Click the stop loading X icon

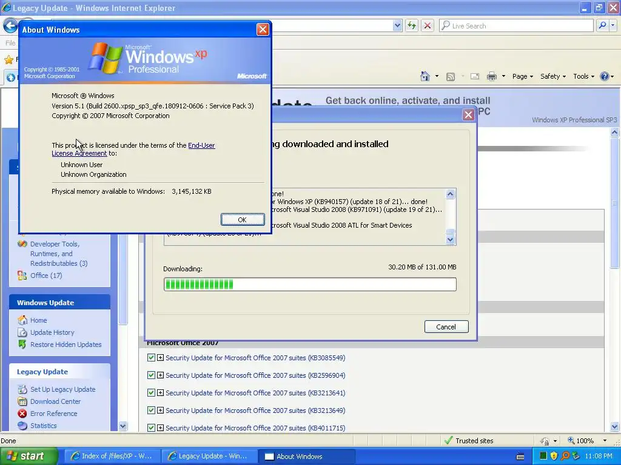point(428,25)
